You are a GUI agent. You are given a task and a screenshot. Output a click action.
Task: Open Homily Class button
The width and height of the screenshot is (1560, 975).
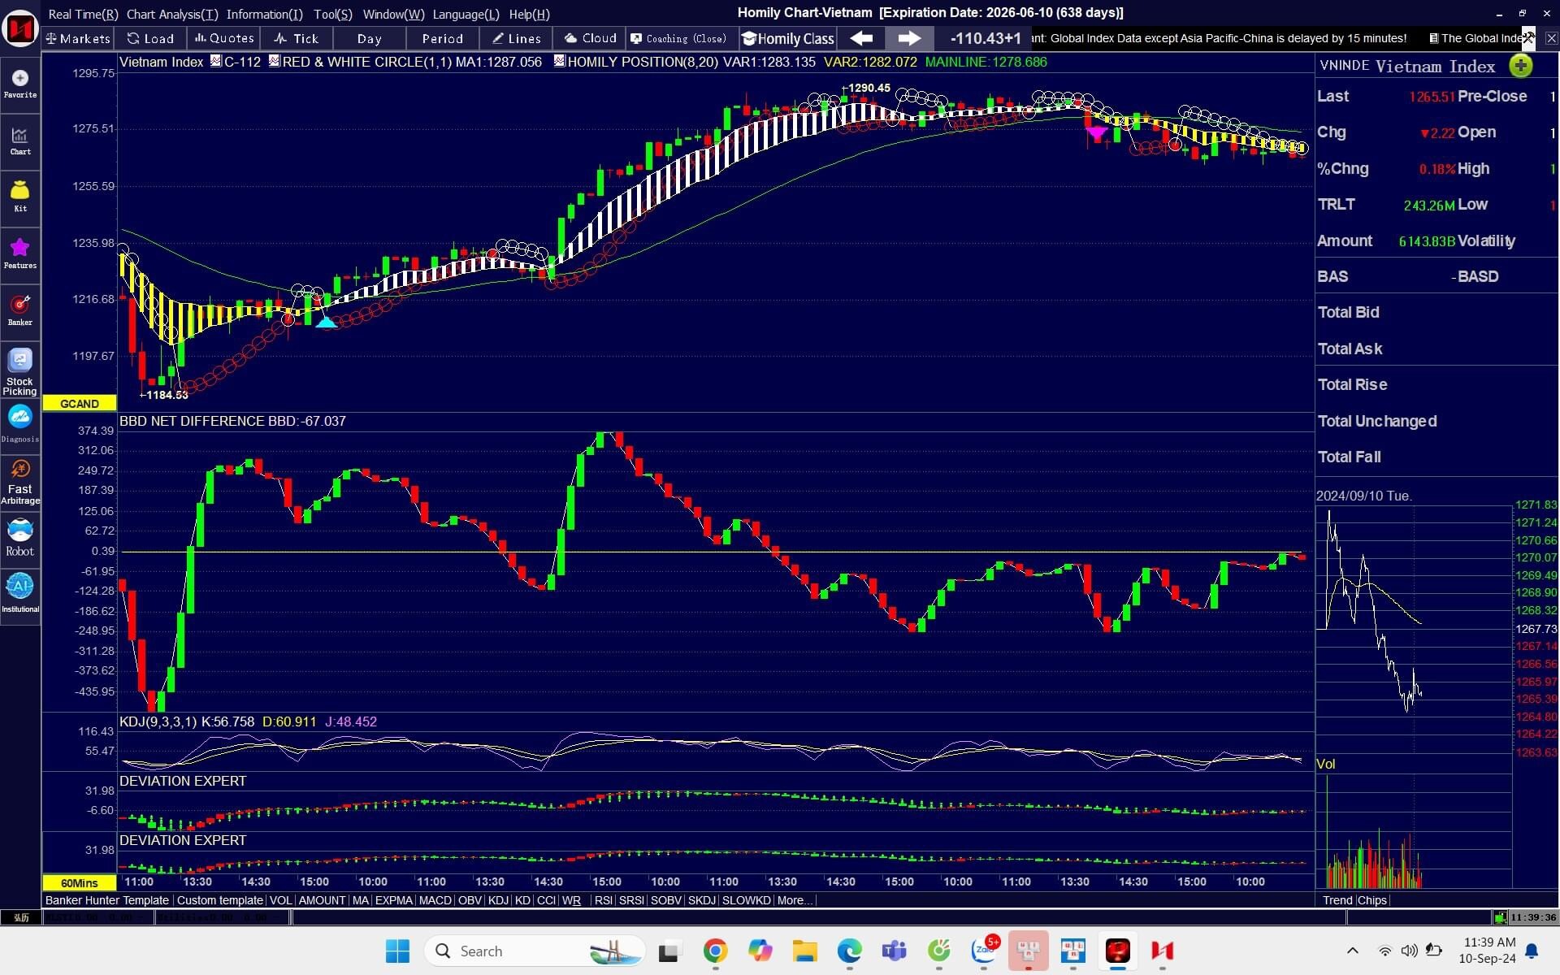pyautogui.click(x=788, y=38)
